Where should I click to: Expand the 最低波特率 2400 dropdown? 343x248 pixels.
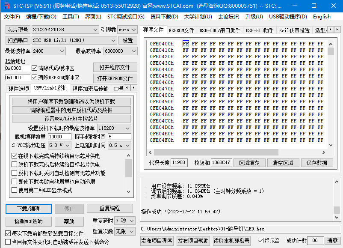pyautogui.click(x=62, y=51)
